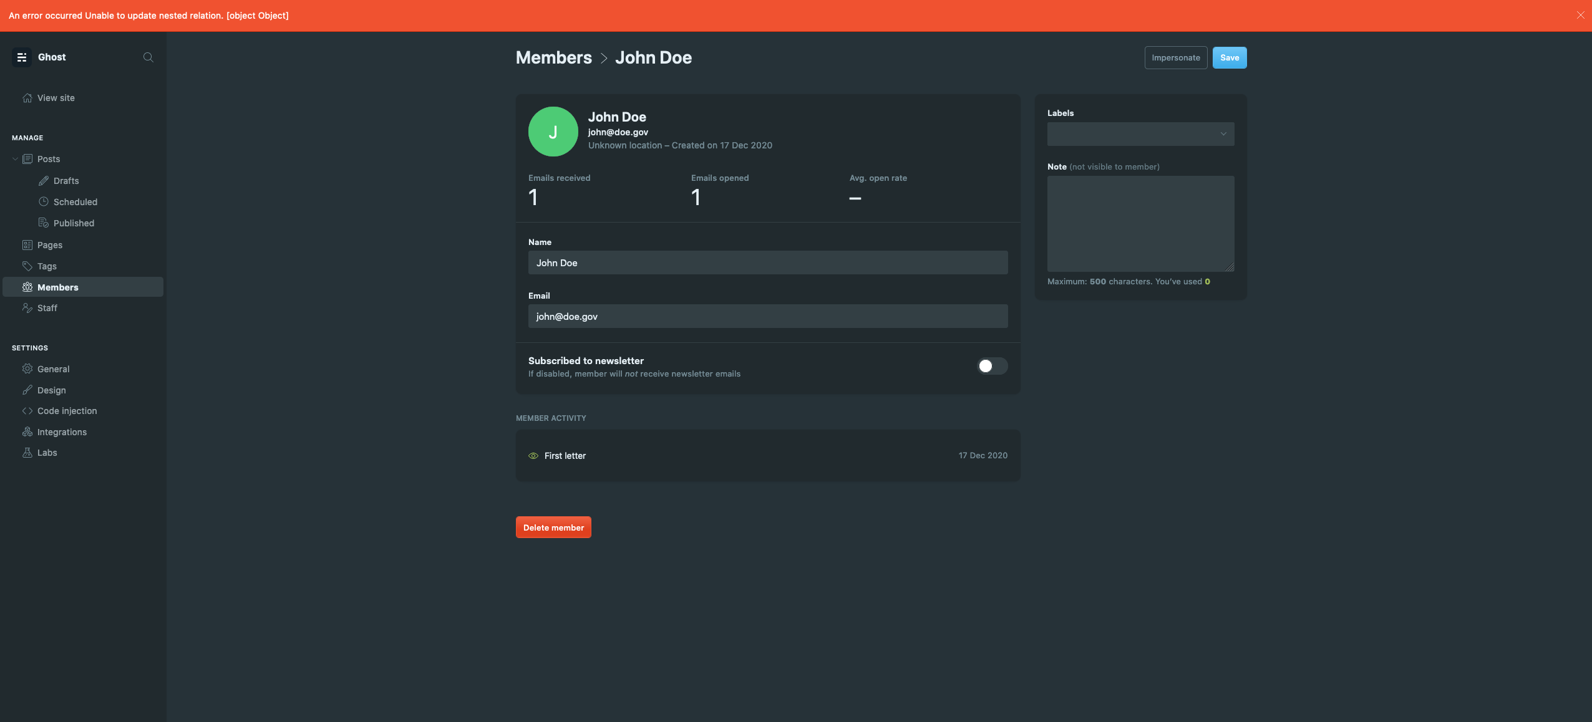Click the Tags icon in sidebar
The width and height of the screenshot is (1592, 722).
pos(27,266)
